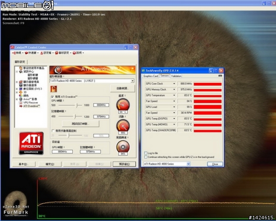Open GPU Core Clock sensor dropdown

coord(174,84)
